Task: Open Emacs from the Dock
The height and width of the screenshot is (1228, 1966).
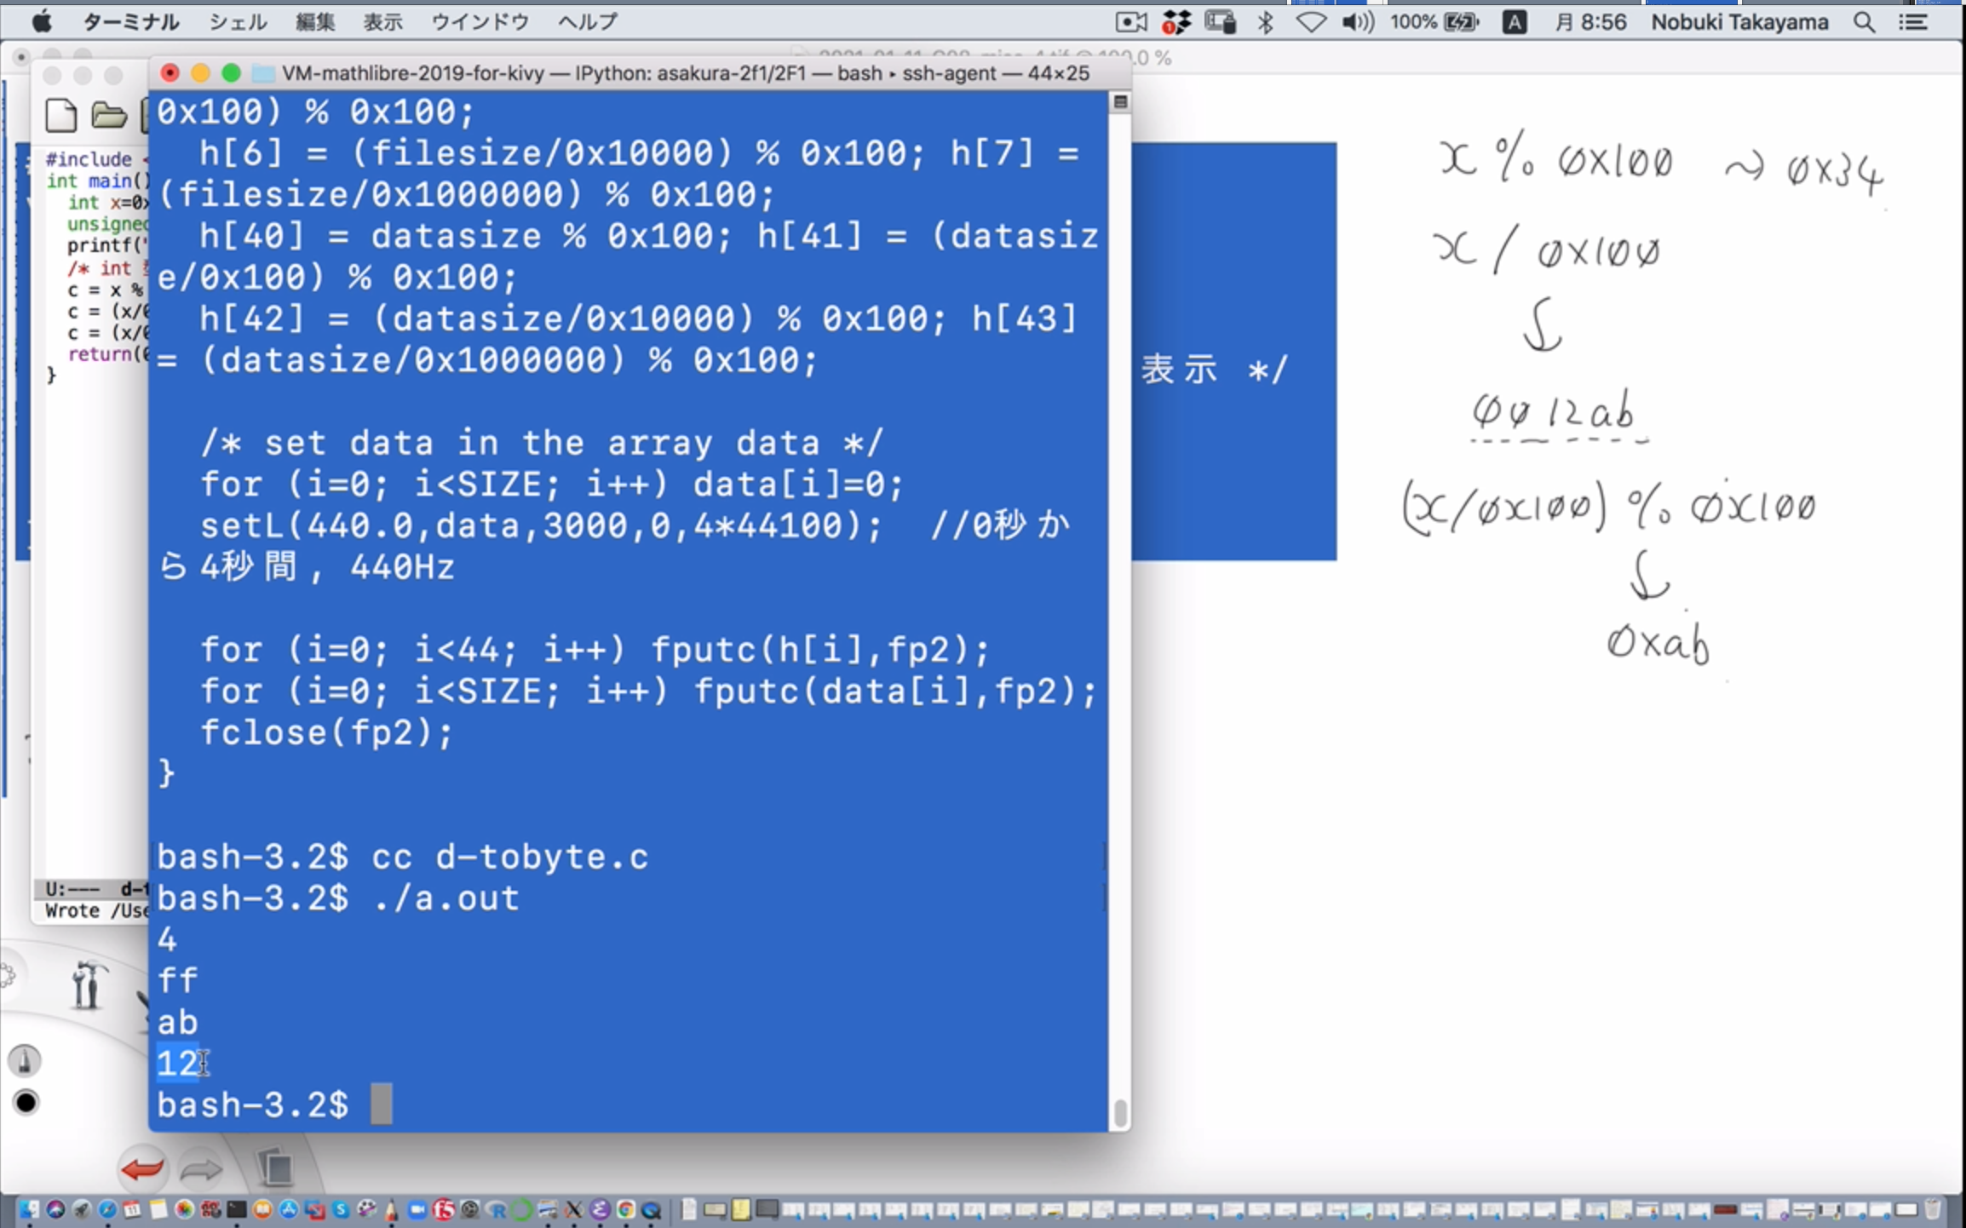Action: [x=601, y=1209]
